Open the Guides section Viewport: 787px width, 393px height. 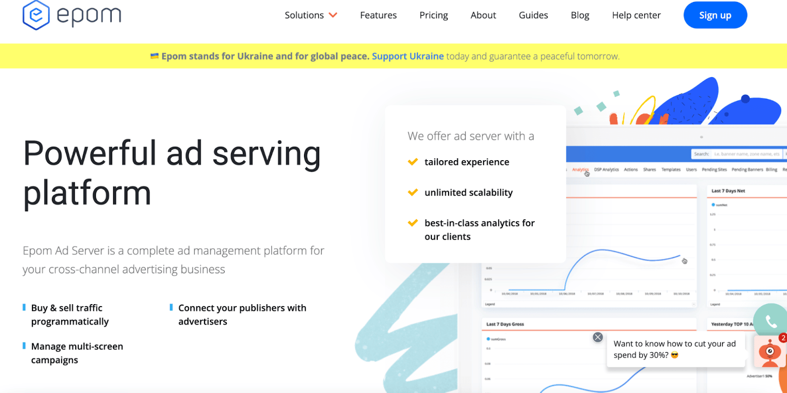[x=533, y=15]
